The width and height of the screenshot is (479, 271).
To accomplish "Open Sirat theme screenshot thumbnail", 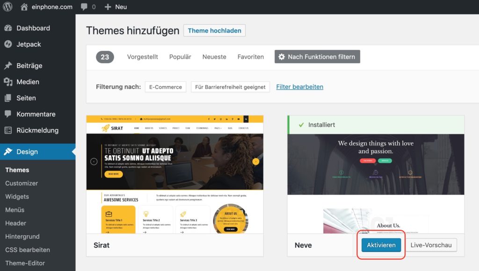I will pos(175,175).
